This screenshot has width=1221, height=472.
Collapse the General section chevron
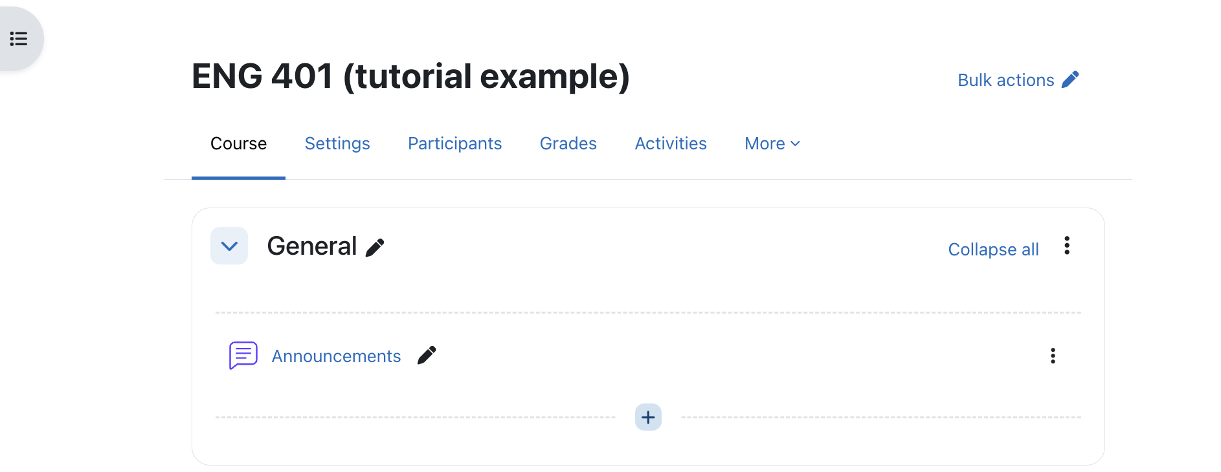(x=229, y=246)
